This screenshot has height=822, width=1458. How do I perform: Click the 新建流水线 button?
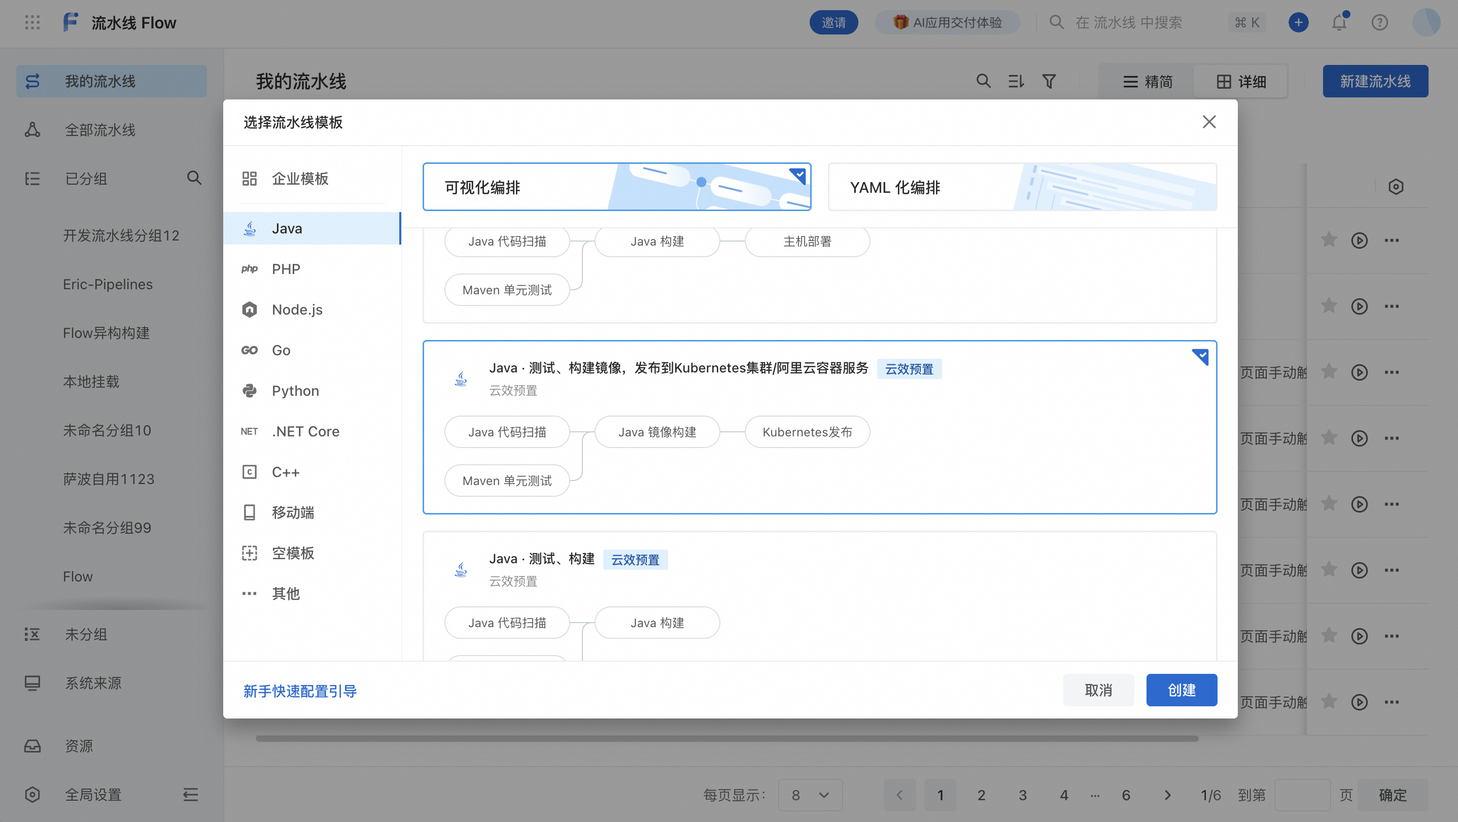(x=1375, y=82)
